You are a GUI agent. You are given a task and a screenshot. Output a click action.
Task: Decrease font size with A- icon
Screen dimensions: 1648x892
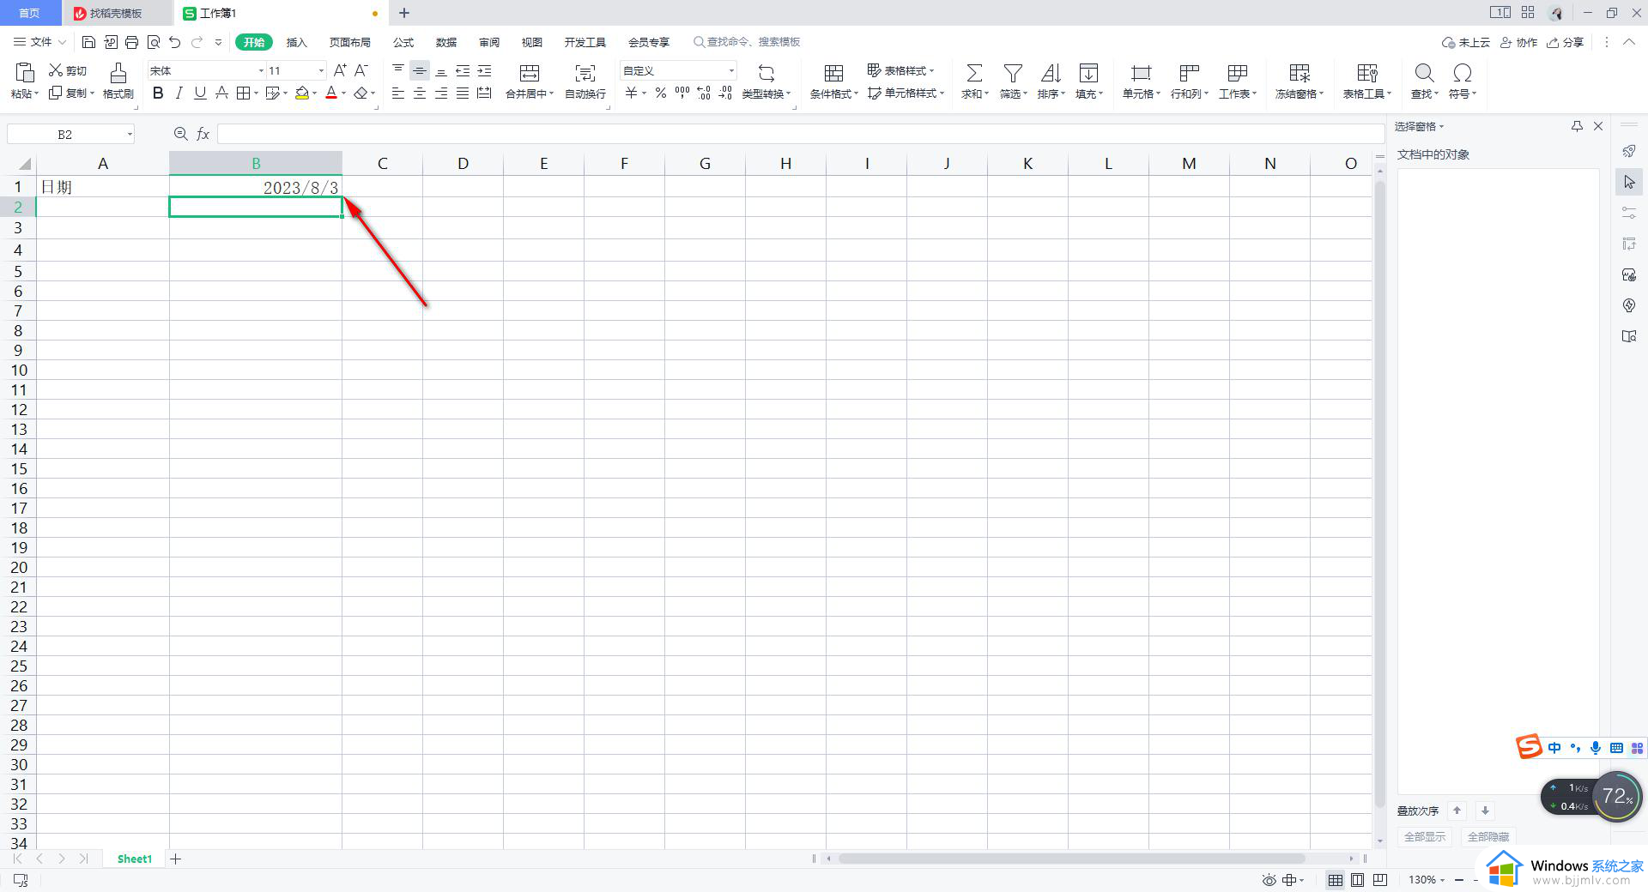pyautogui.click(x=361, y=70)
